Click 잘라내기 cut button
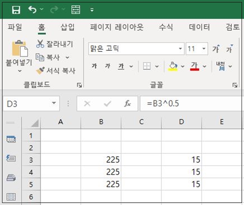This screenshot has height=205, width=244. pyautogui.click(x=55, y=44)
